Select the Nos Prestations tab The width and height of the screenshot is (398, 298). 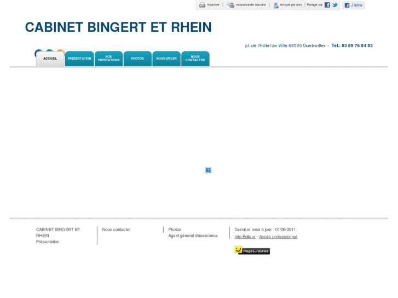click(x=108, y=59)
